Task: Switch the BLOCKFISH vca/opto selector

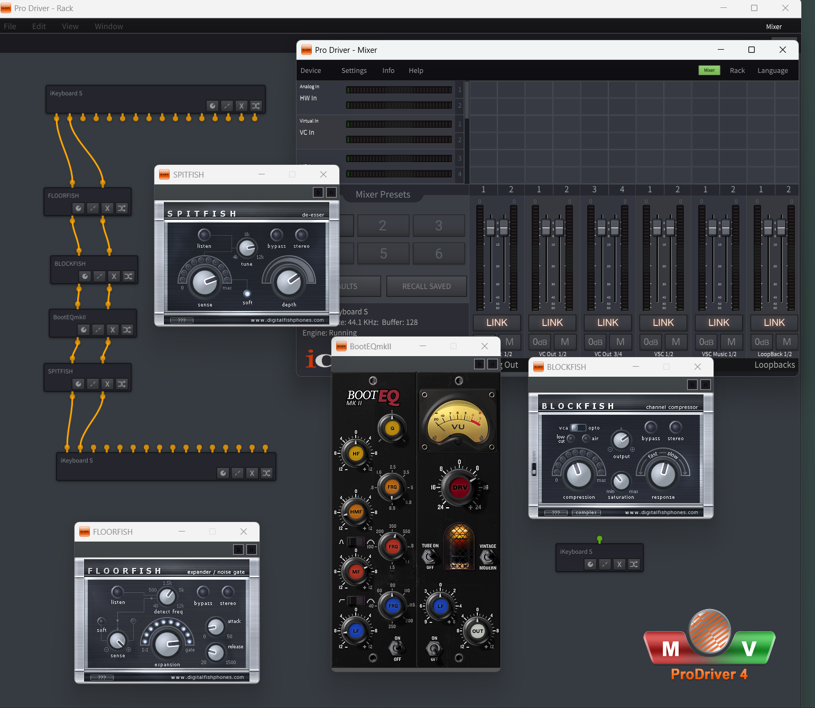Action: [578, 427]
